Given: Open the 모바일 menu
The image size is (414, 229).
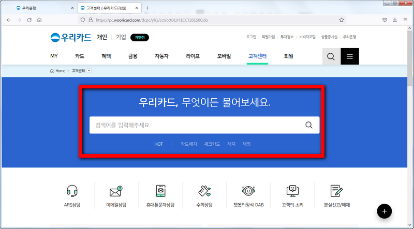Looking at the screenshot, I should 224,56.
